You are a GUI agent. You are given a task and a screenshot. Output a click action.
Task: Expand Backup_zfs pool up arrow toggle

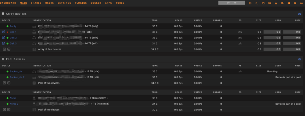[x=9, y=83]
